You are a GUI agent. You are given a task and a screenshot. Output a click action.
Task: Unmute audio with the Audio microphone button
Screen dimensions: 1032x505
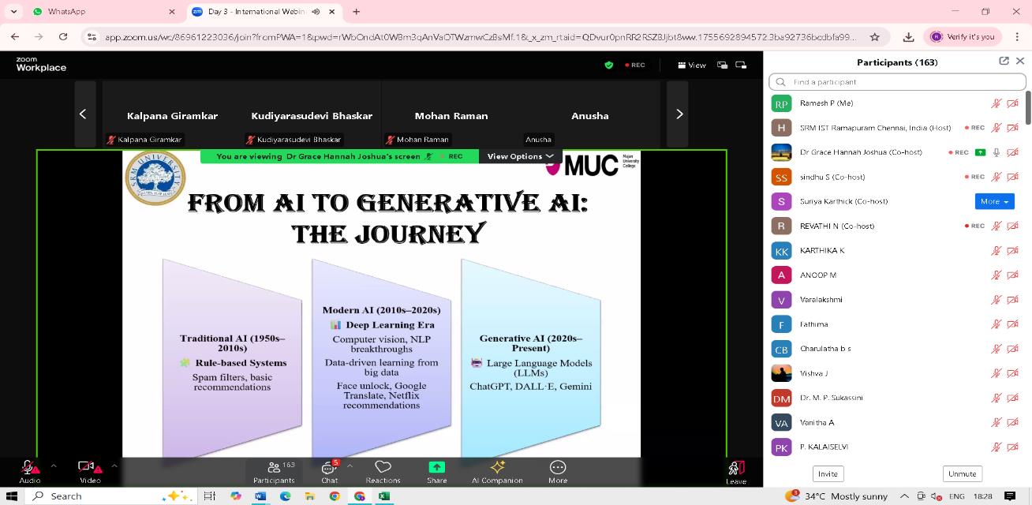point(30,472)
